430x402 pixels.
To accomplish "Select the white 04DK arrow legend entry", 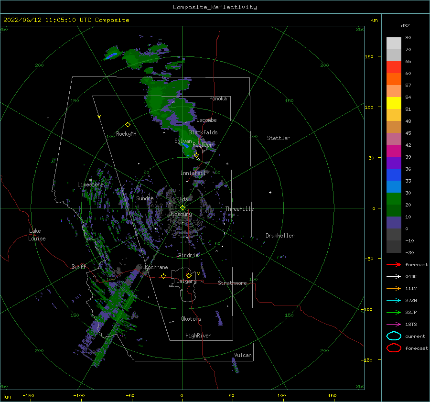I will pyautogui.click(x=394, y=276).
